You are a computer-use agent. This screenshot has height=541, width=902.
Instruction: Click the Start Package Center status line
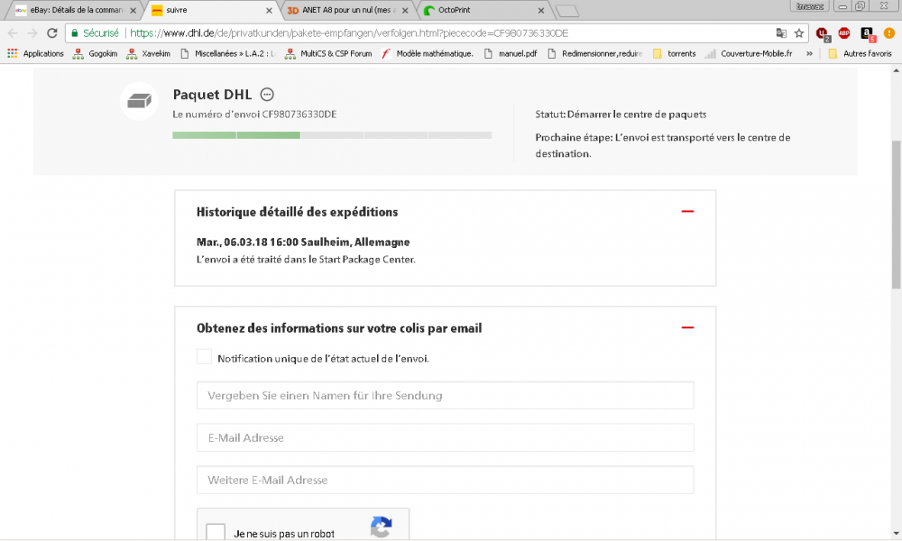click(x=306, y=260)
